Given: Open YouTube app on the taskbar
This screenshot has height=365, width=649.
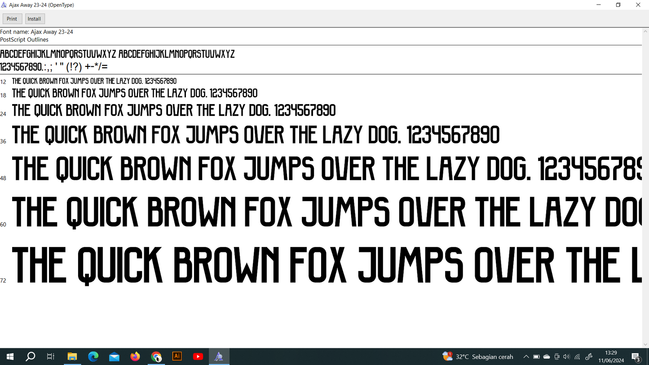Looking at the screenshot, I should [x=198, y=356].
